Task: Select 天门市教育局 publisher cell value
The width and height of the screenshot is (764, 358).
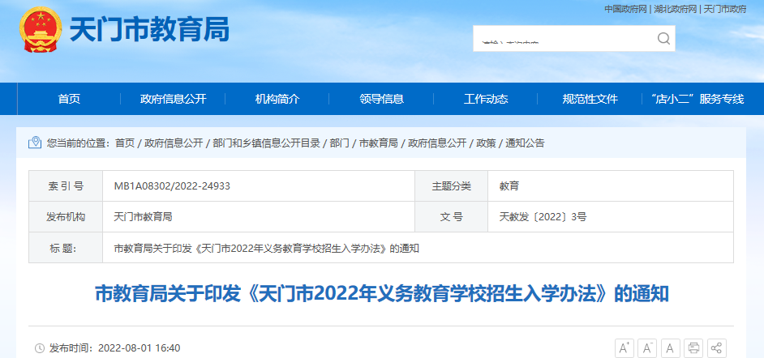Action: tap(143, 217)
